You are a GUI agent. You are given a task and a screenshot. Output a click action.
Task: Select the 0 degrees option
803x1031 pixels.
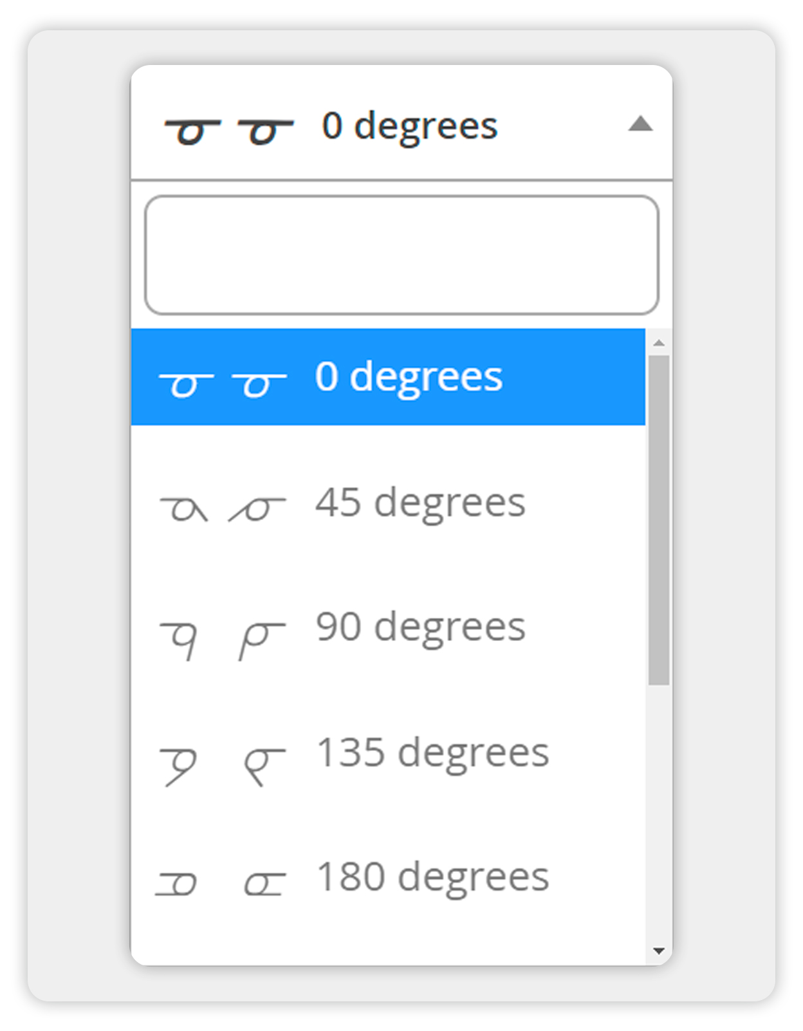click(409, 376)
